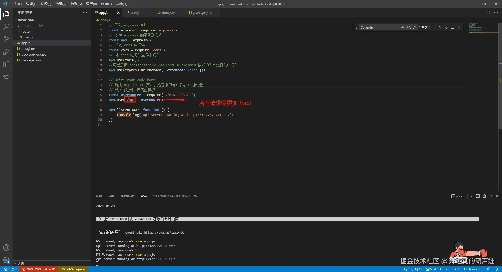Open the Source Control view
The image size is (502, 272).
(6, 39)
